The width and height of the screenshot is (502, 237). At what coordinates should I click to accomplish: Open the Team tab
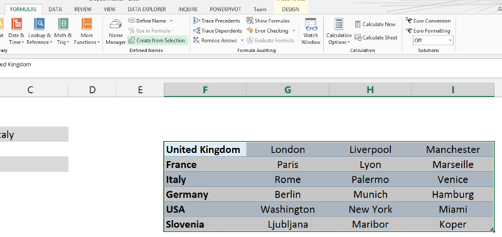pos(260,9)
